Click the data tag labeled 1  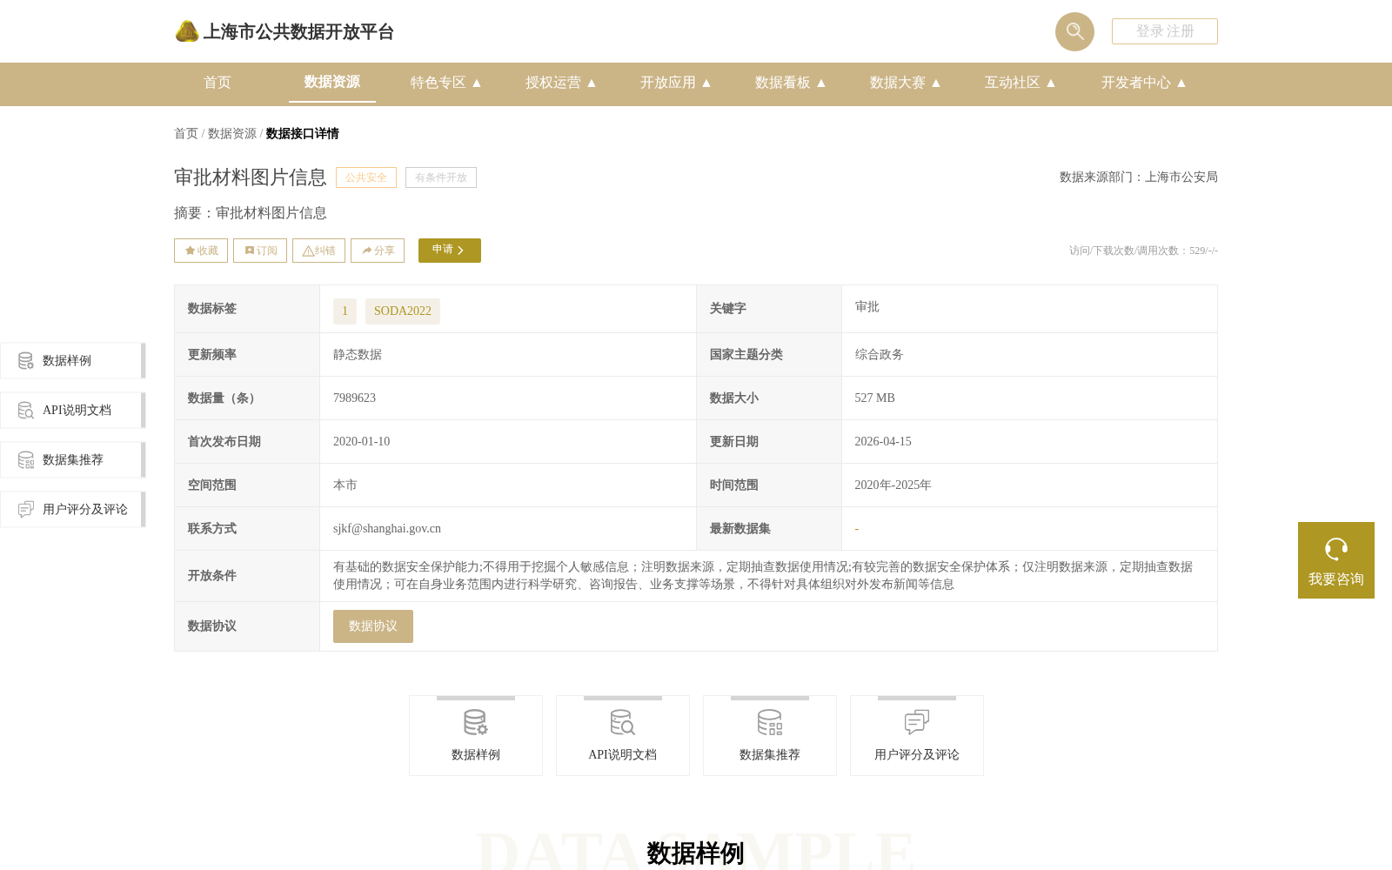pyautogui.click(x=345, y=311)
